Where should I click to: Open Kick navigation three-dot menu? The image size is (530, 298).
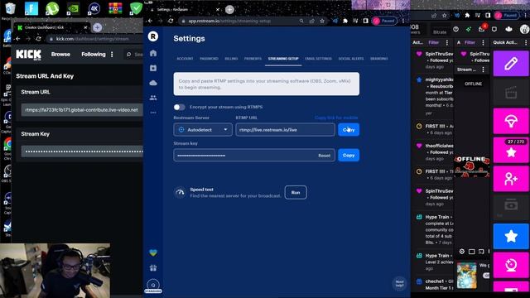[112, 54]
